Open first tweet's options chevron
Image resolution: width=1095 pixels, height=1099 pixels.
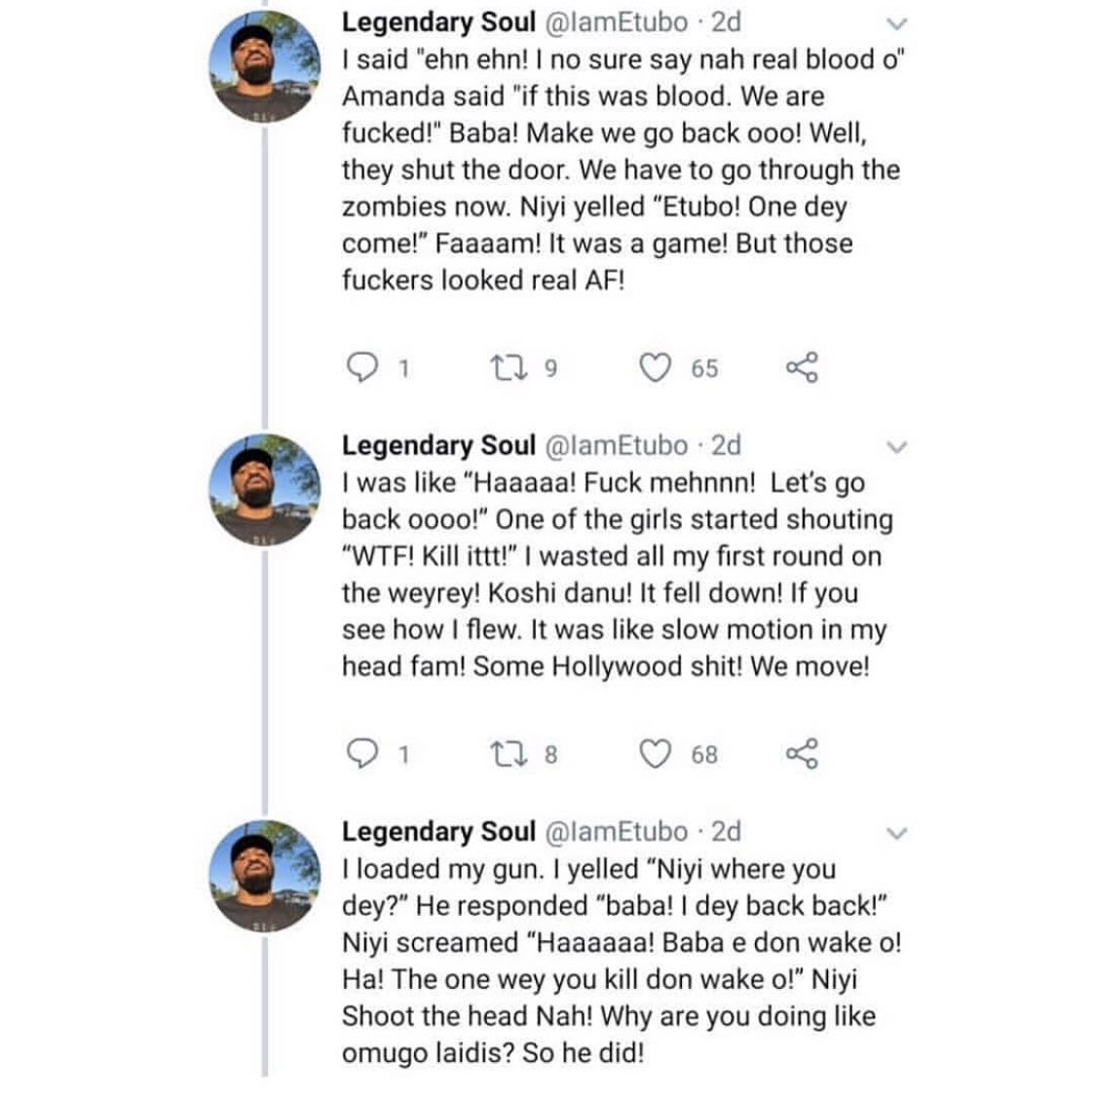pyautogui.click(x=899, y=23)
